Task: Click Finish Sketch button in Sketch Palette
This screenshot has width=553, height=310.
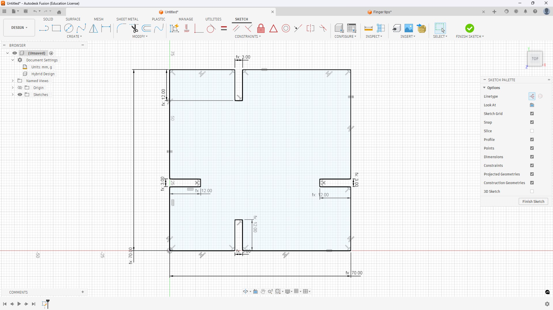Action: (533, 202)
